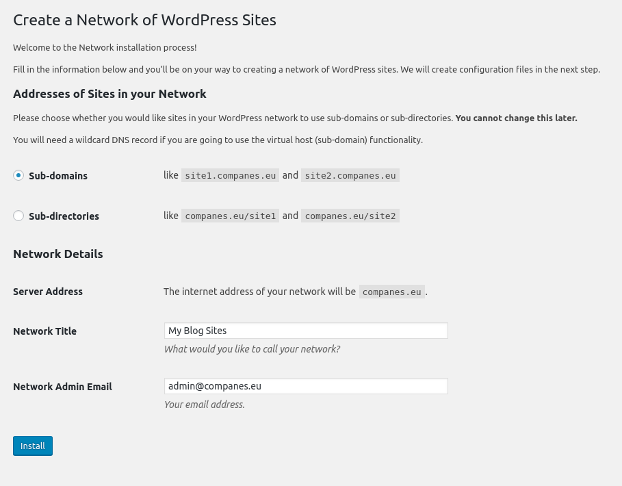Focus the Network Title input field
The width and height of the screenshot is (622, 486).
coord(306,331)
